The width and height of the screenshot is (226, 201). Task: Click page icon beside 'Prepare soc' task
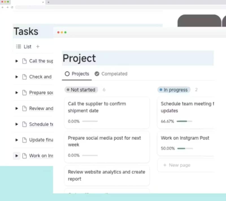point(24,93)
